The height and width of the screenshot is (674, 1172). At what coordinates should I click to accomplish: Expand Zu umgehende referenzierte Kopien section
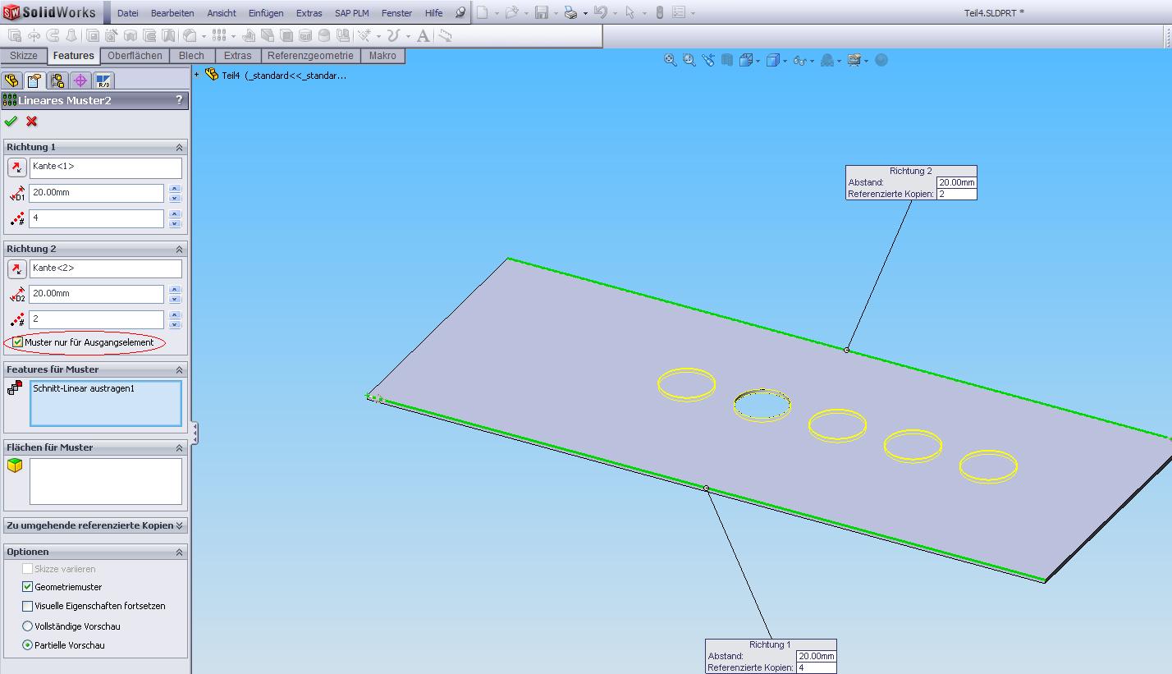click(180, 525)
